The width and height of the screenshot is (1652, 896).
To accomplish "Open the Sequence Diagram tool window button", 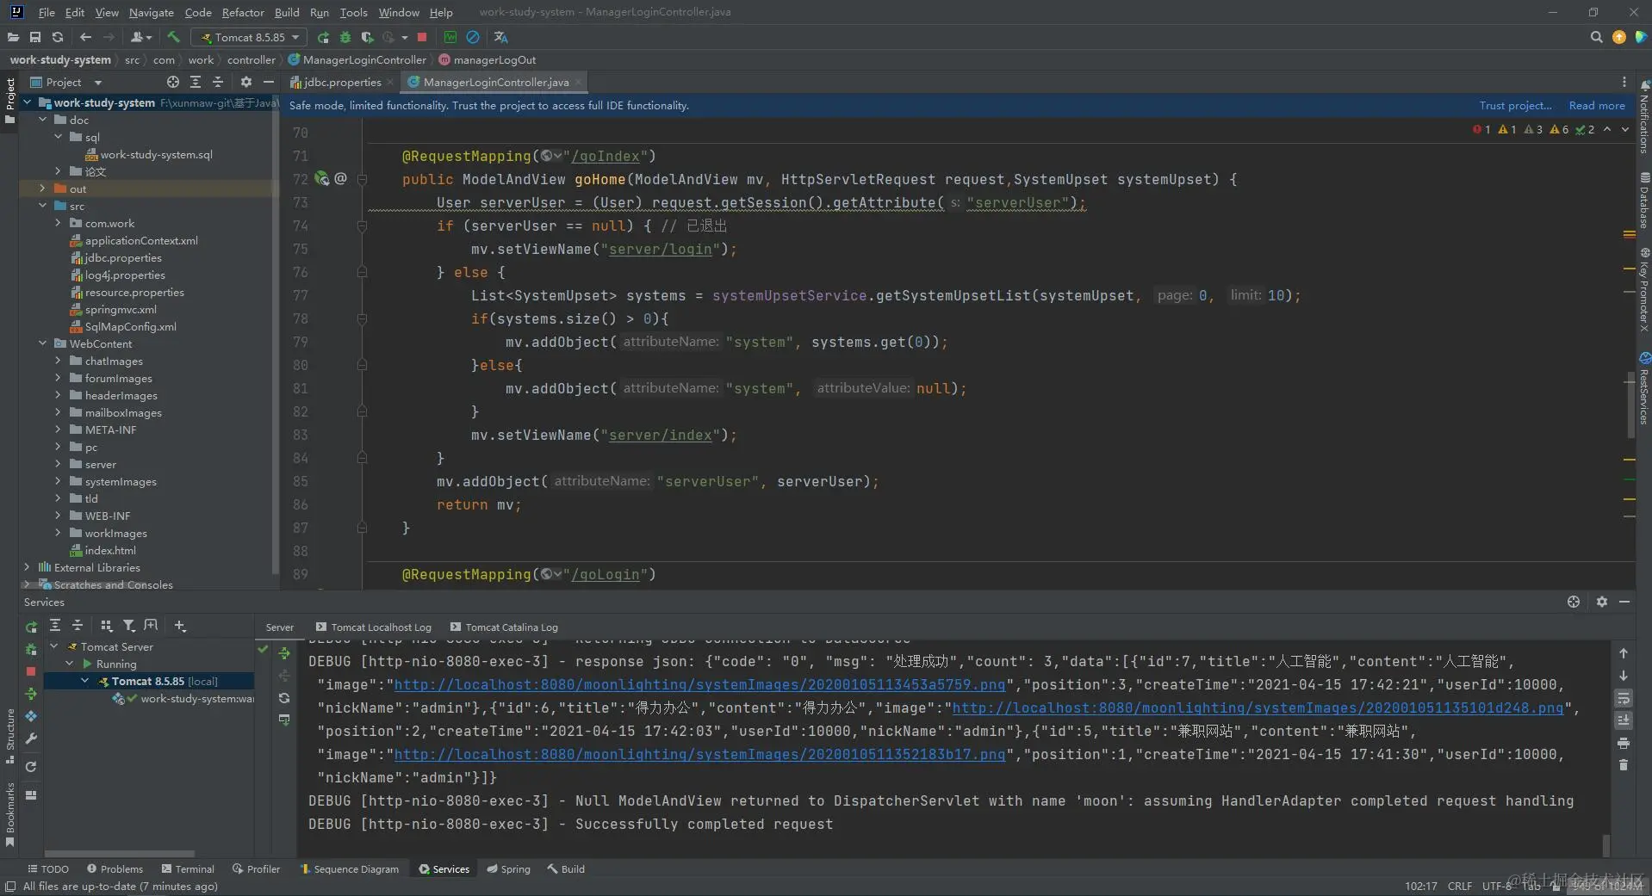I will [x=350, y=869].
